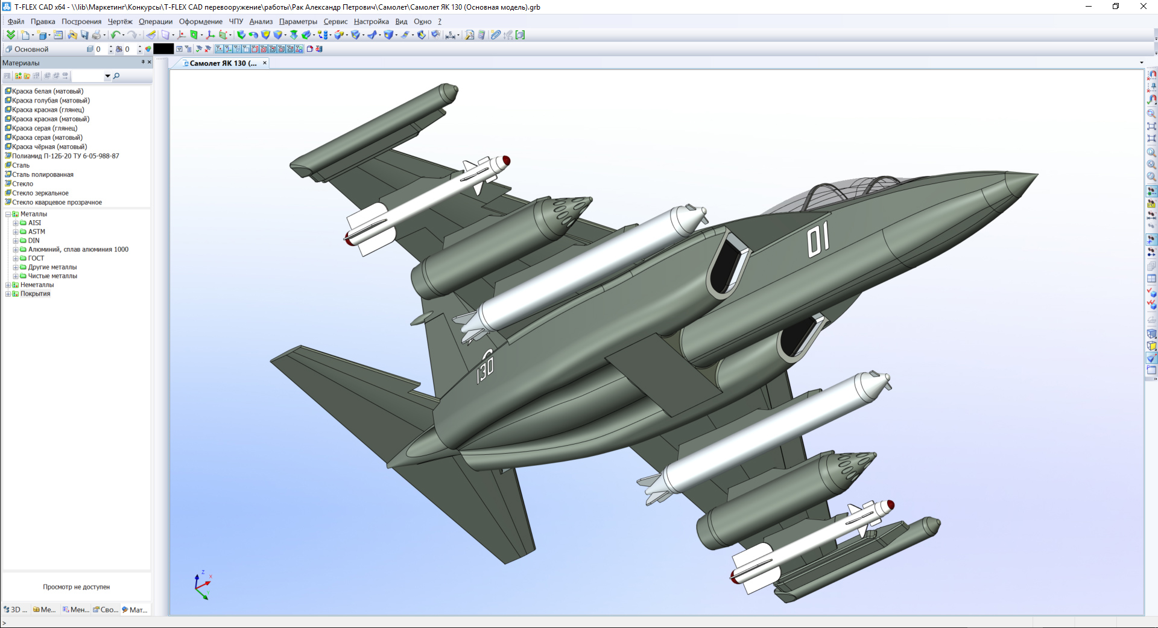Click the first icon in Materials toolbar
This screenshot has width=1158, height=628.
coord(7,76)
